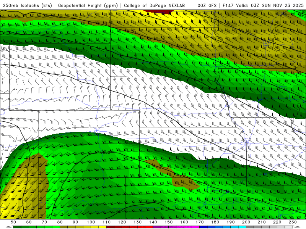Image resolution: width=306 pixels, height=229 pixels.
Task: Click the 160 label on the color scale
Action: pyautogui.click(x=184, y=222)
